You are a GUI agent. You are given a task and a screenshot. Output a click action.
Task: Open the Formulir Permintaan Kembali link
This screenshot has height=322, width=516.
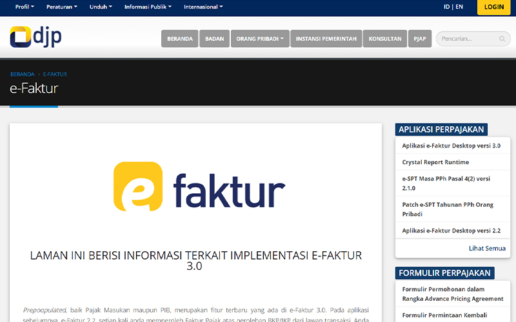444,316
